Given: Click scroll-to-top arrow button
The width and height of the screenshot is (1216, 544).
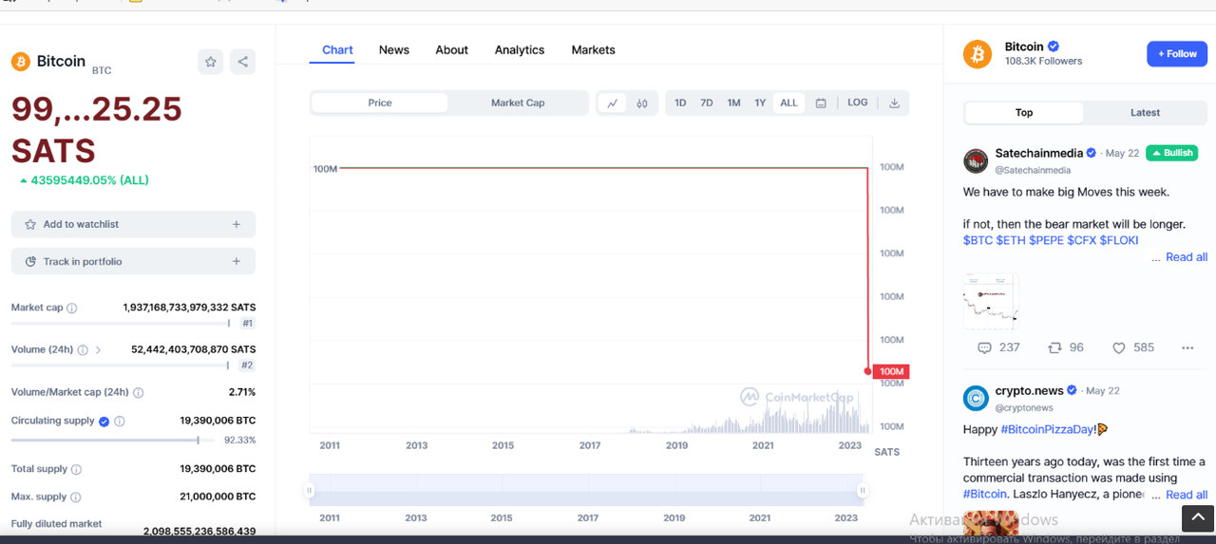Looking at the screenshot, I should click(x=1198, y=517).
